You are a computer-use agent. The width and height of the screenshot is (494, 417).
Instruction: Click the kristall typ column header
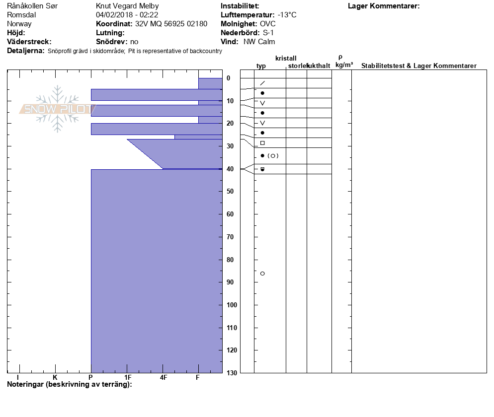pos(261,66)
